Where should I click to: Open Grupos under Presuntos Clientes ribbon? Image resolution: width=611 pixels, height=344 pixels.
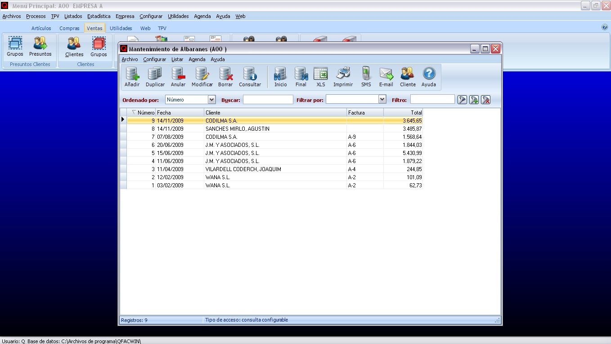click(x=15, y=47)
